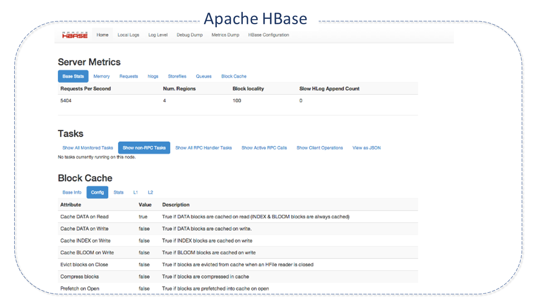The width and height of the screenshot is (536, 301).
Task: Open Metrics Dump page
Action: point(225,35)
